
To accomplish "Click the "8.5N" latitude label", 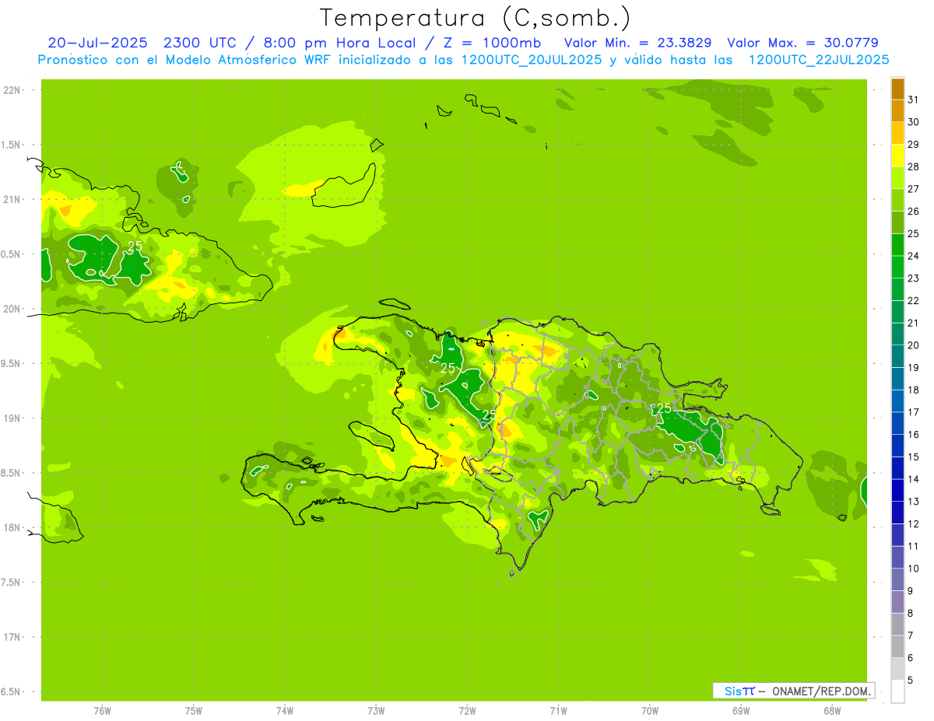I will tap(12, 473).
